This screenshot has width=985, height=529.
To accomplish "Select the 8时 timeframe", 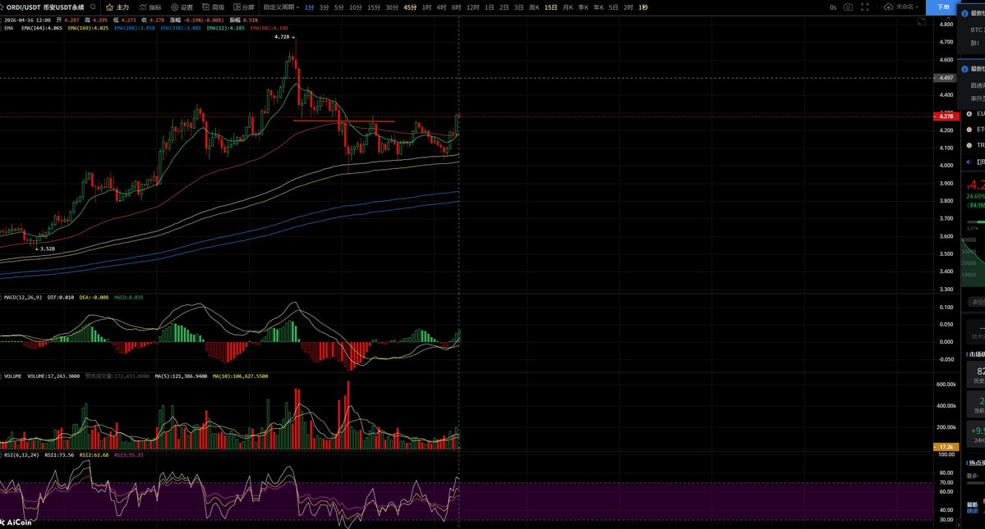I will [457, 7].
